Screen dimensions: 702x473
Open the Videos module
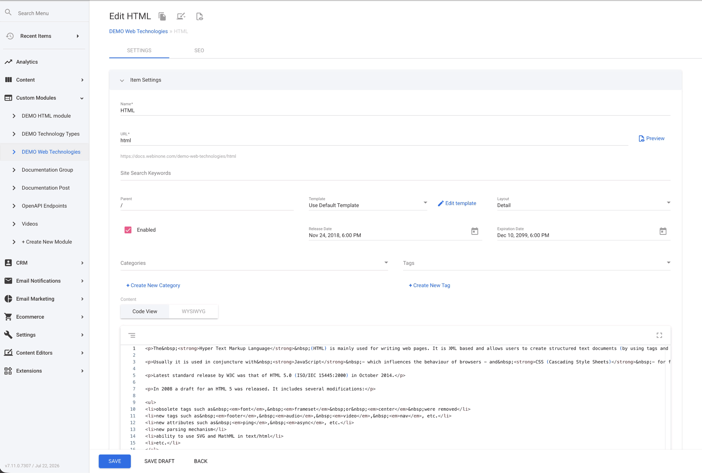30,224
